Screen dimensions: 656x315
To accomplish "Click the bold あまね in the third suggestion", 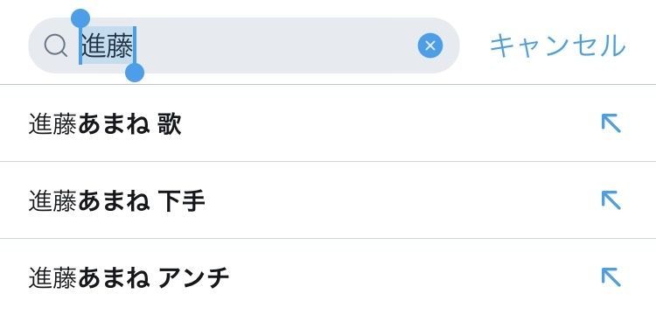I will point(114,277).
